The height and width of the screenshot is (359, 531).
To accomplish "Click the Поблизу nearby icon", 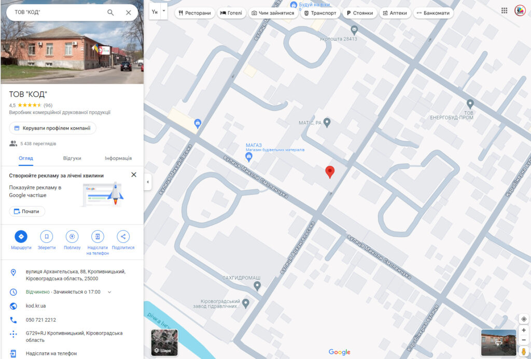I will click(72, 237).
